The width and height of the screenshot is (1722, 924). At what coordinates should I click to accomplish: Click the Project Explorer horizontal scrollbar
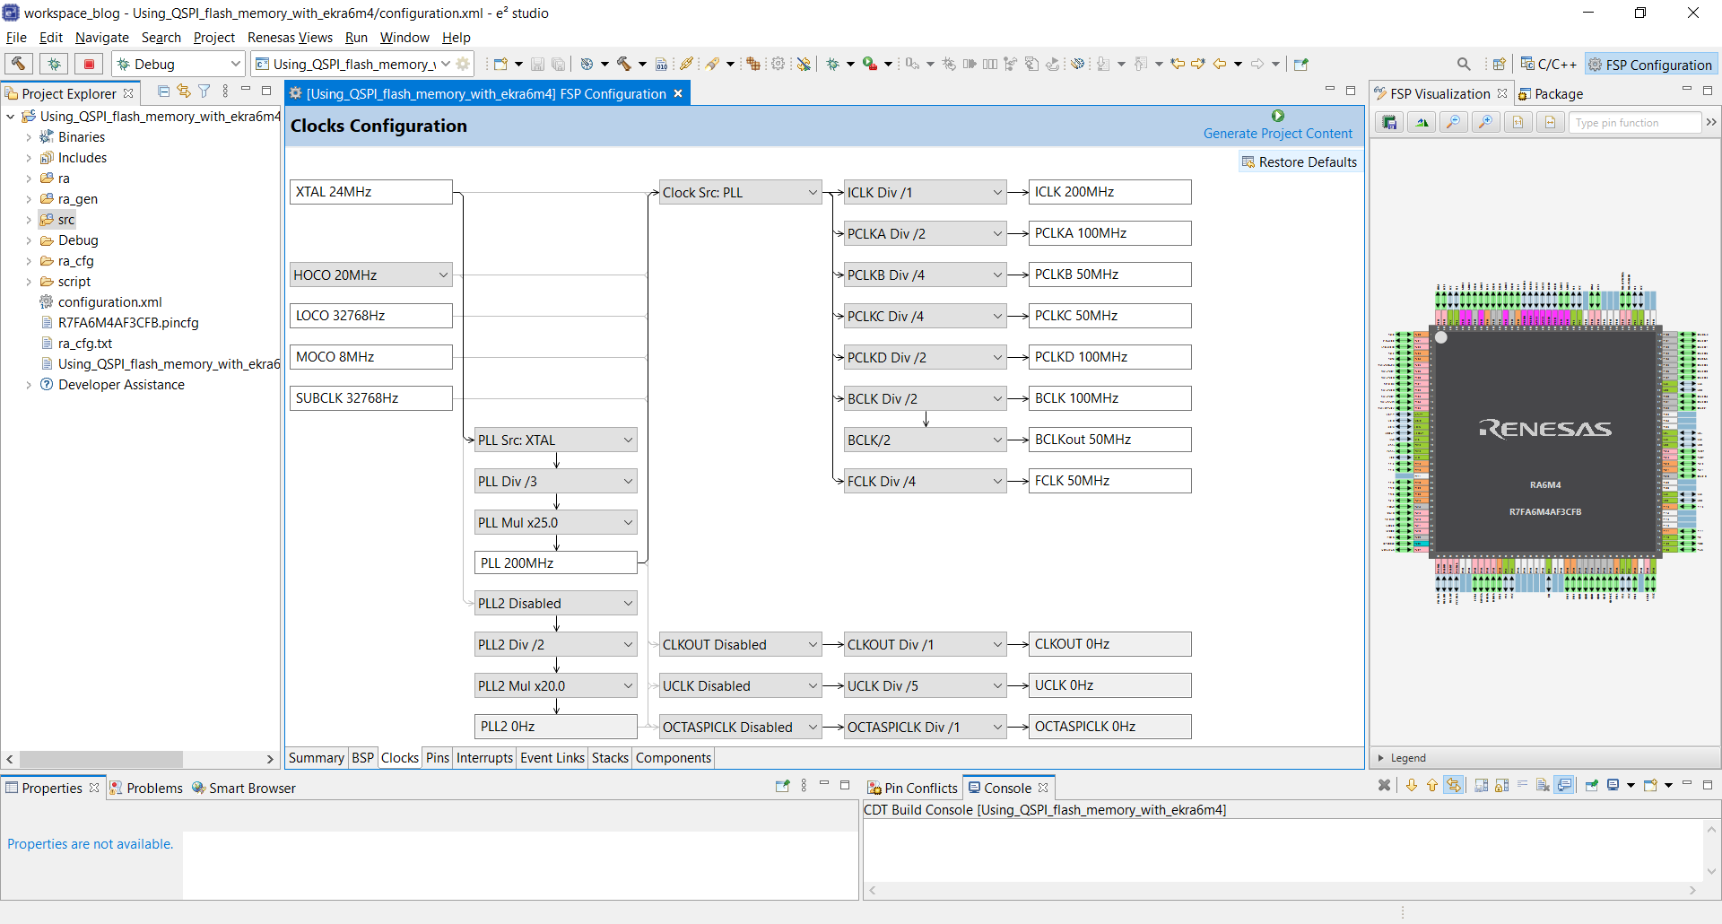[100, 759]
